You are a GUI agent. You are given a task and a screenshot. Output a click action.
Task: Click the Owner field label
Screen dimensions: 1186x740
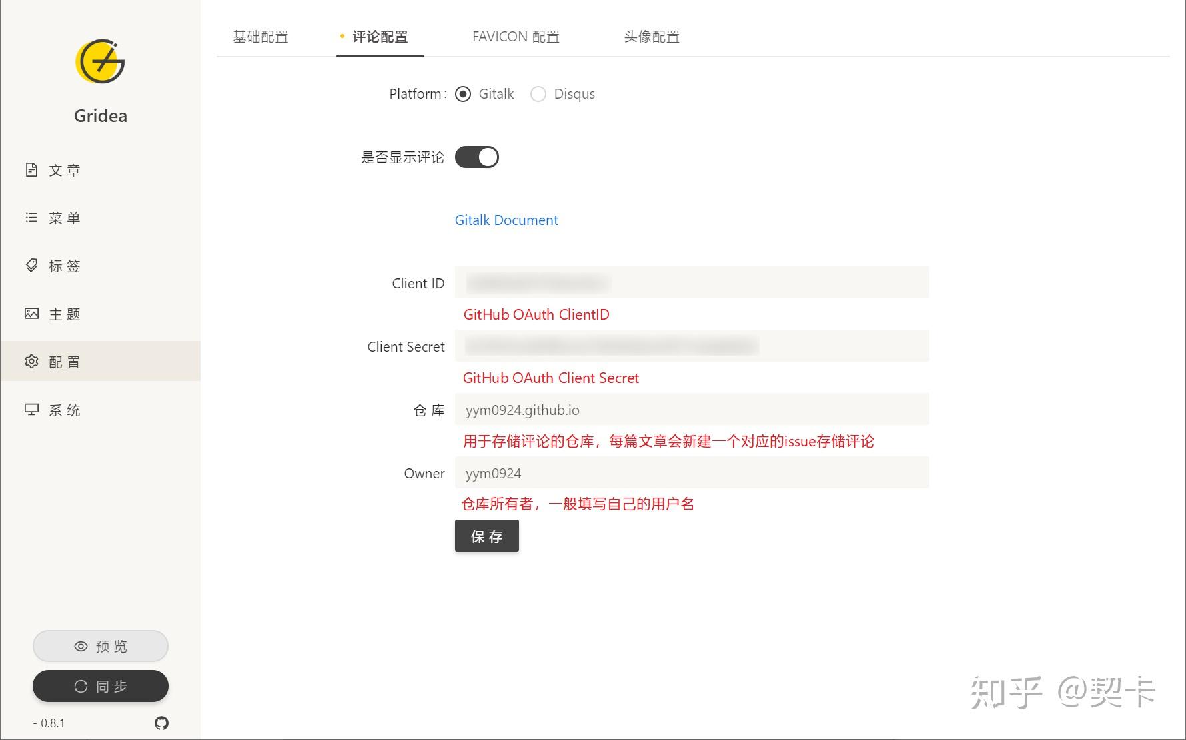424,474
